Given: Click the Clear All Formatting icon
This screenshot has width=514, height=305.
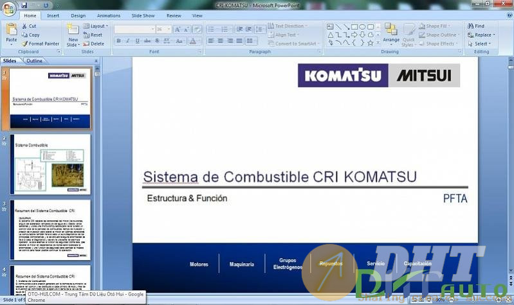Looking at the screenshot, I should tap(197, 30).
